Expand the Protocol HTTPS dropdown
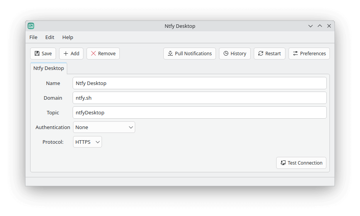 (x=88, y=142)
